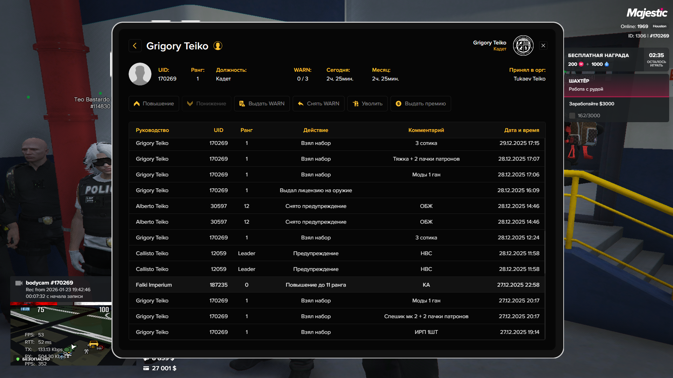The height and width of the screenshot is (378, 673).
Task: Close the member profile panel
Action: [x=543, y=46]
